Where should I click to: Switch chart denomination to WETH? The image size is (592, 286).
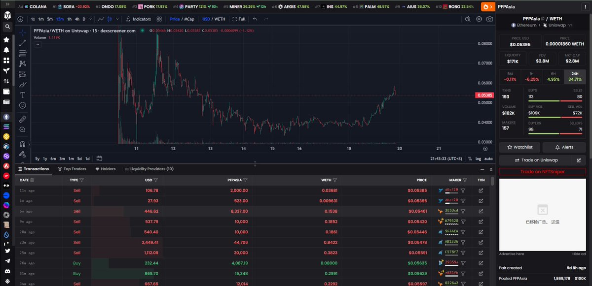(x=220, y=19)
